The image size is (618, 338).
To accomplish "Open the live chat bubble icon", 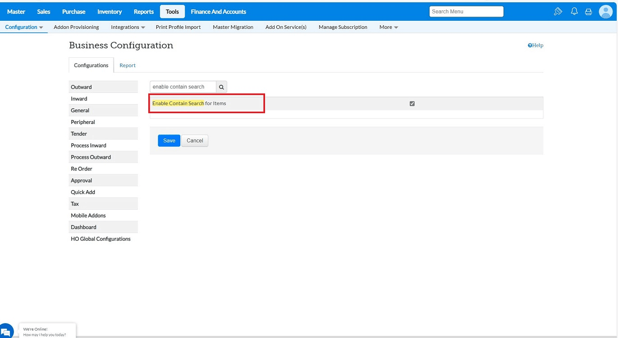I will (6, 331).
